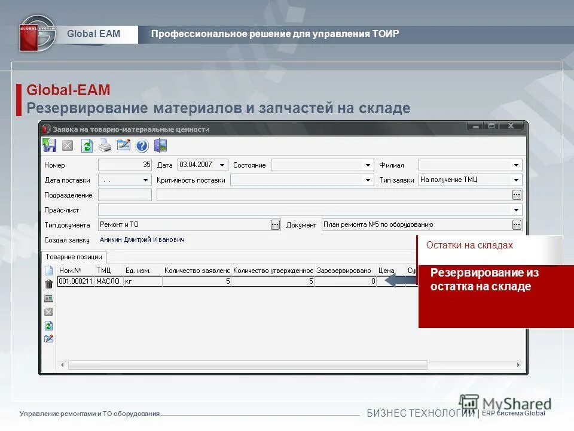Screen dimensions: 574x431
Task: Click the short Подразделение code field
Action: click(125, 195)
